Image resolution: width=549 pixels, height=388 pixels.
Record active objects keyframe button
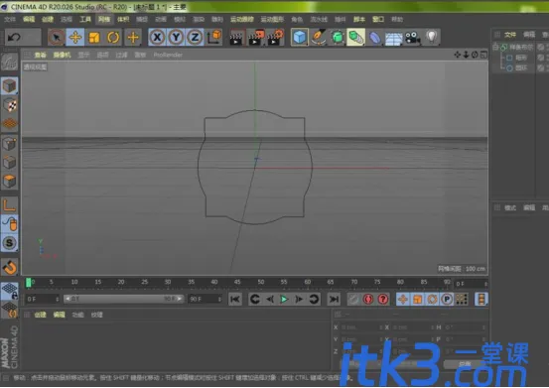[353, 299]
